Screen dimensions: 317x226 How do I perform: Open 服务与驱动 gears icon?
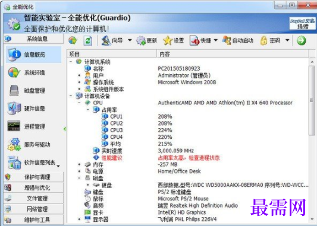(x=14, y=144)
